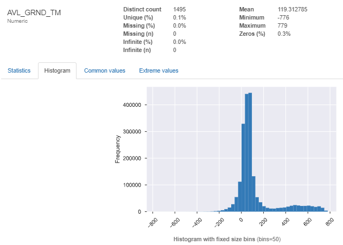This screenshot has height=245, width=343.
Task: Click the Numeric type label
Action: (x=17, y=21)
